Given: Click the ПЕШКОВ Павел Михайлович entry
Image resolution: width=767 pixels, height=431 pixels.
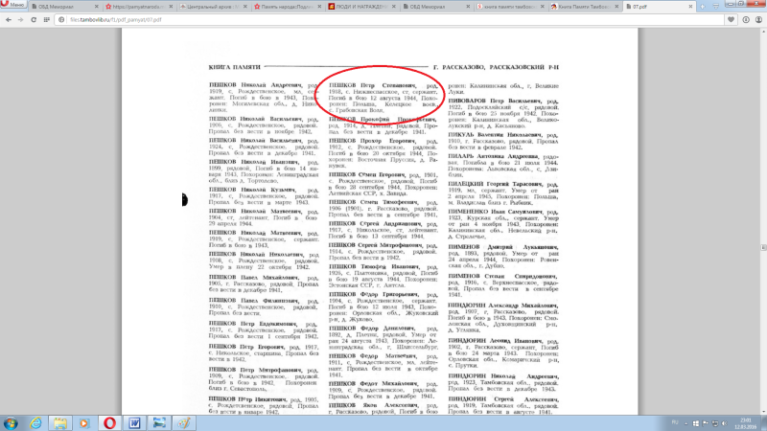Looking at the screenshot, I should pos(264,284).
